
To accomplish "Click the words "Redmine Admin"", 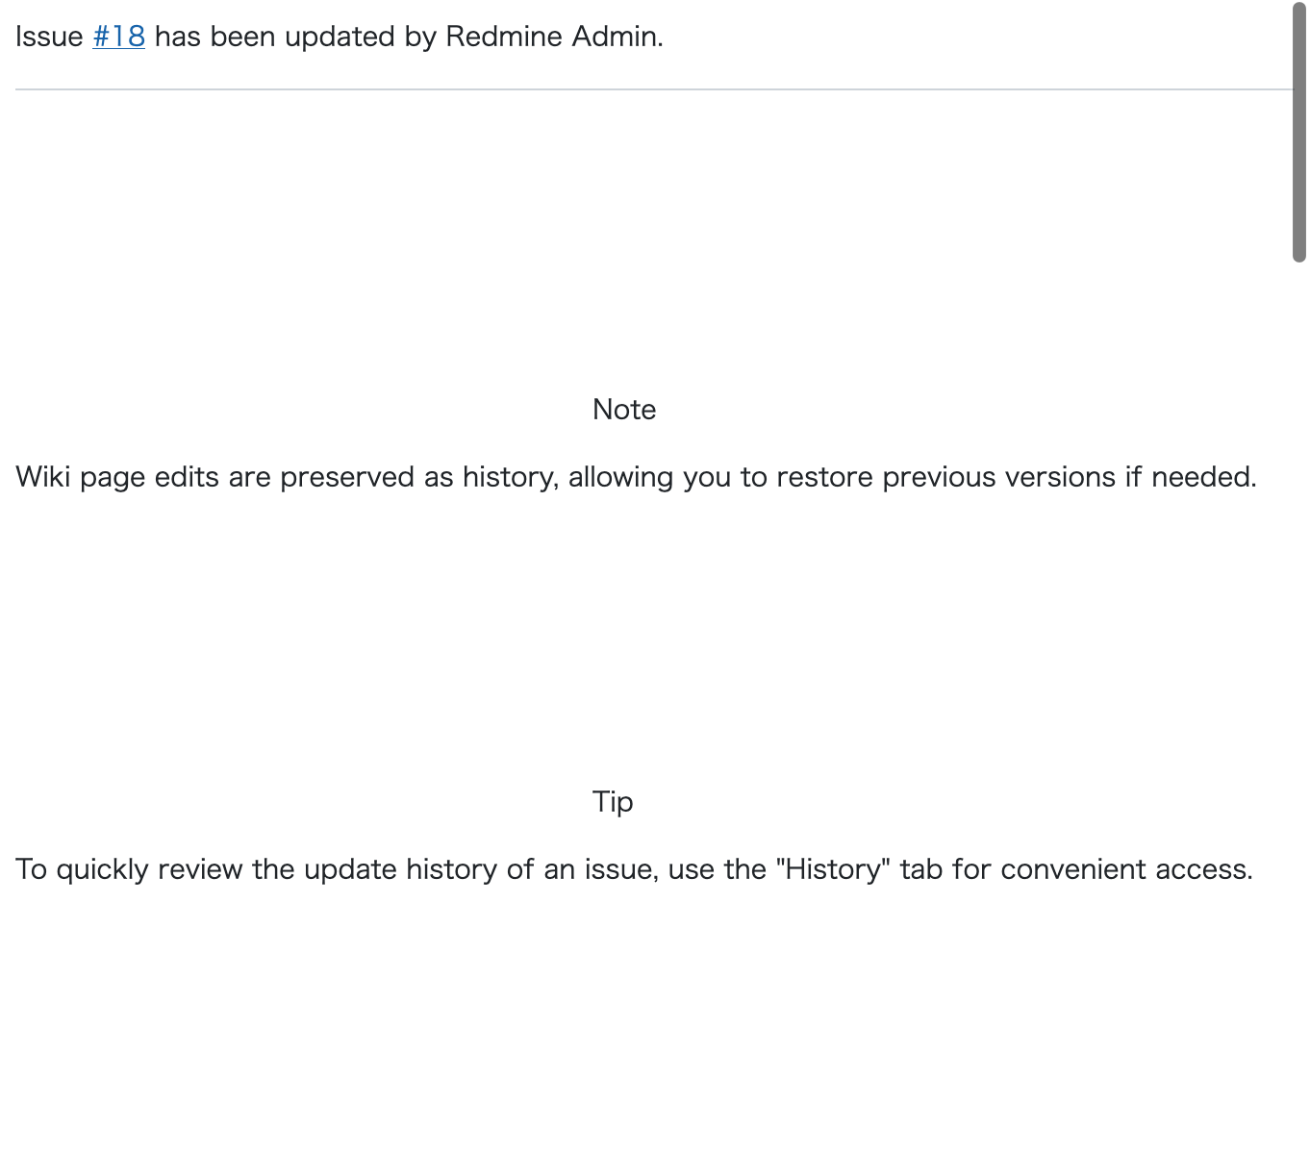I will [552, 37].
